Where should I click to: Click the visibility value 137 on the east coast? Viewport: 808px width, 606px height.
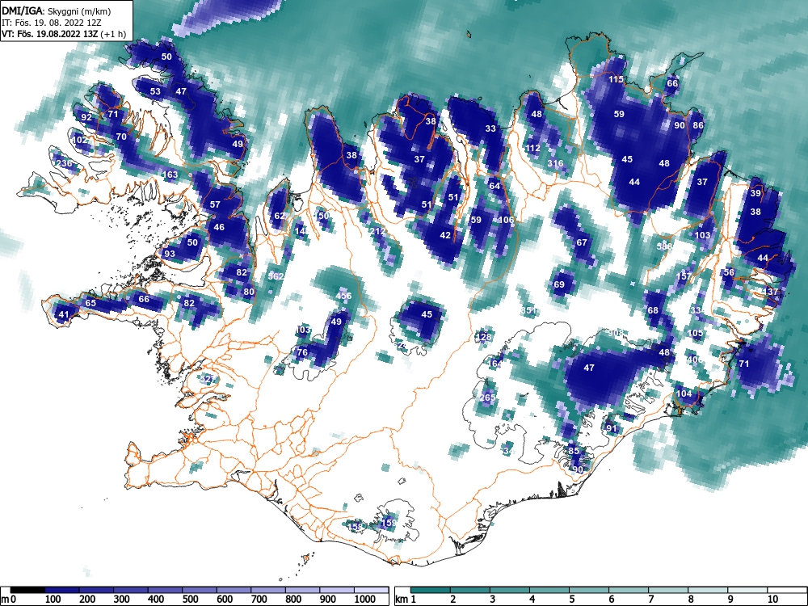pos(771,292)
